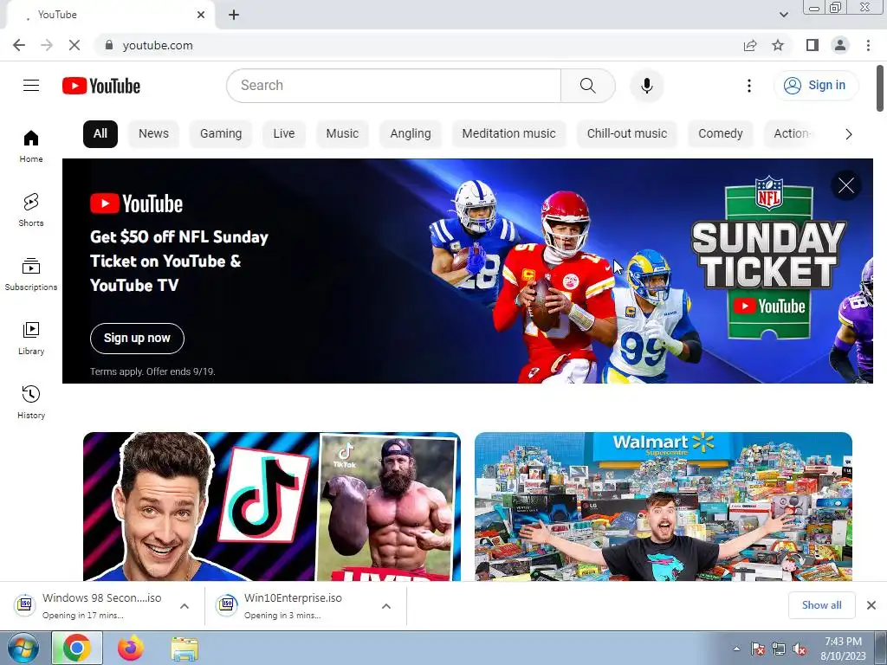Select the Music category chip

click(x=342, y=134)
